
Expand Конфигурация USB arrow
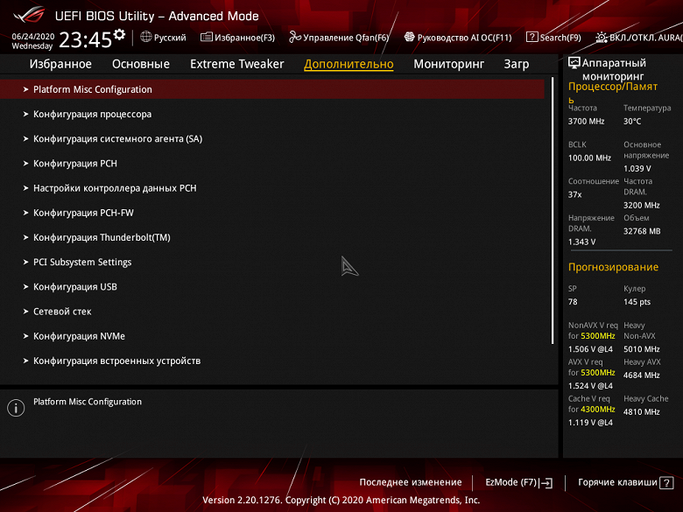click(x=25, y=287)
